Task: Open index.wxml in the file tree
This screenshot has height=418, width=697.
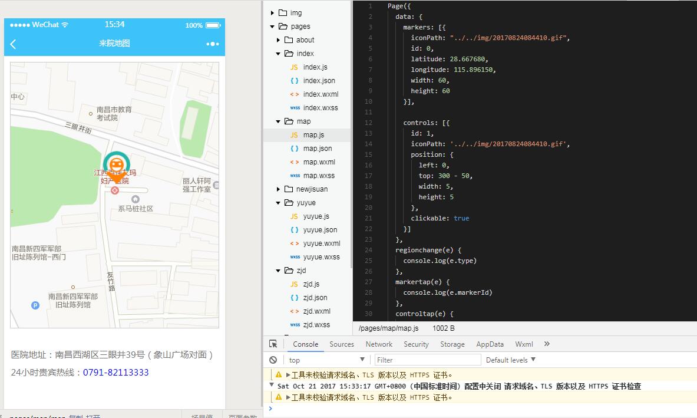Action: point(321,94)
